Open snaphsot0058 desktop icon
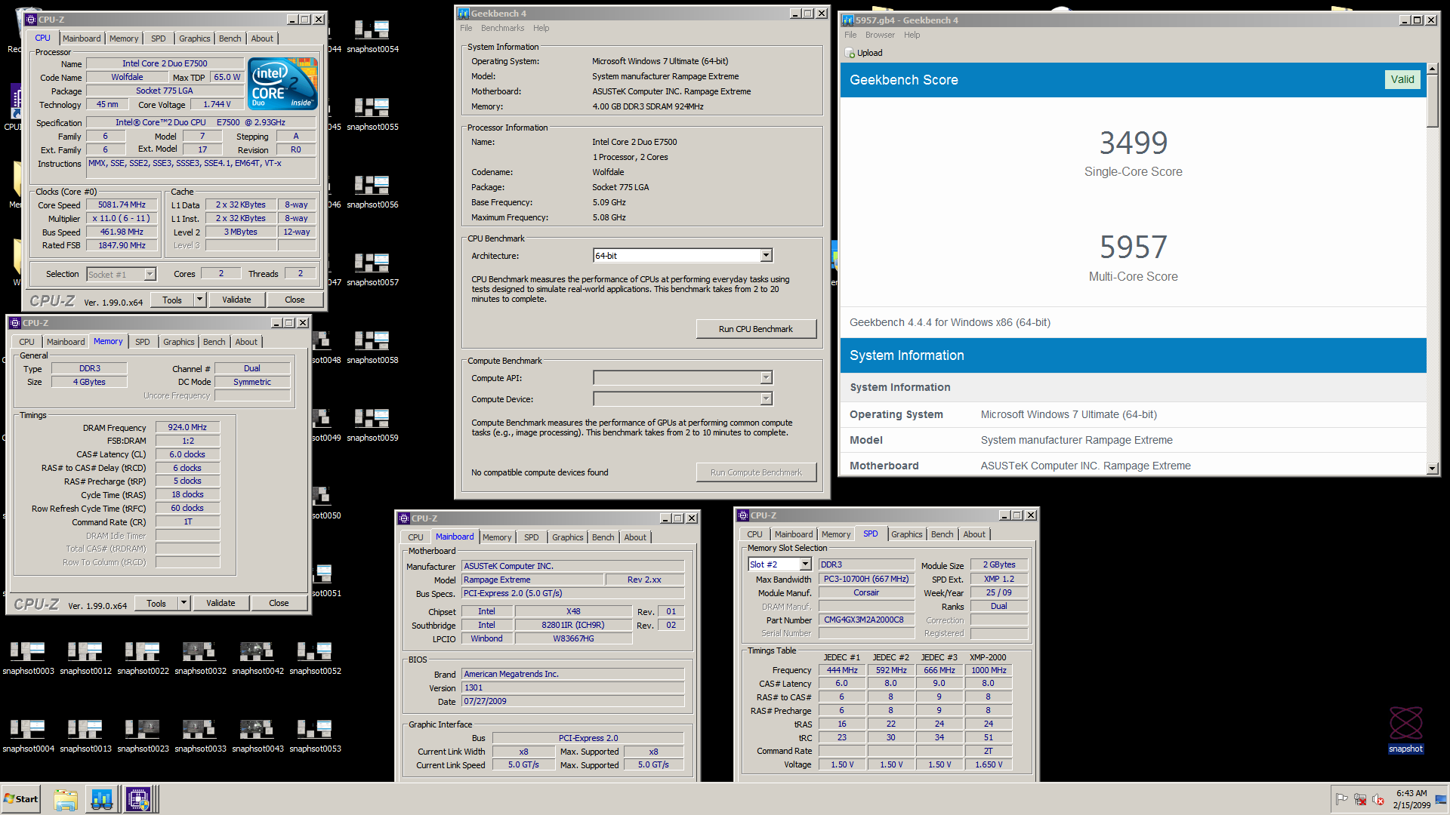The width and height of the screenshot is (1450, 815). point(372,348)
